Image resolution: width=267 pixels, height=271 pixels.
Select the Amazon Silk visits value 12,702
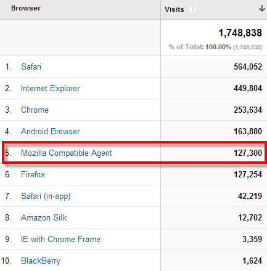250,217
